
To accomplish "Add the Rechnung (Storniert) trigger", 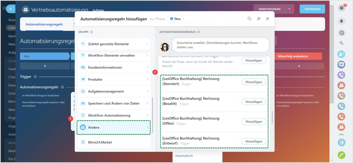I will [x=254, y=82].
